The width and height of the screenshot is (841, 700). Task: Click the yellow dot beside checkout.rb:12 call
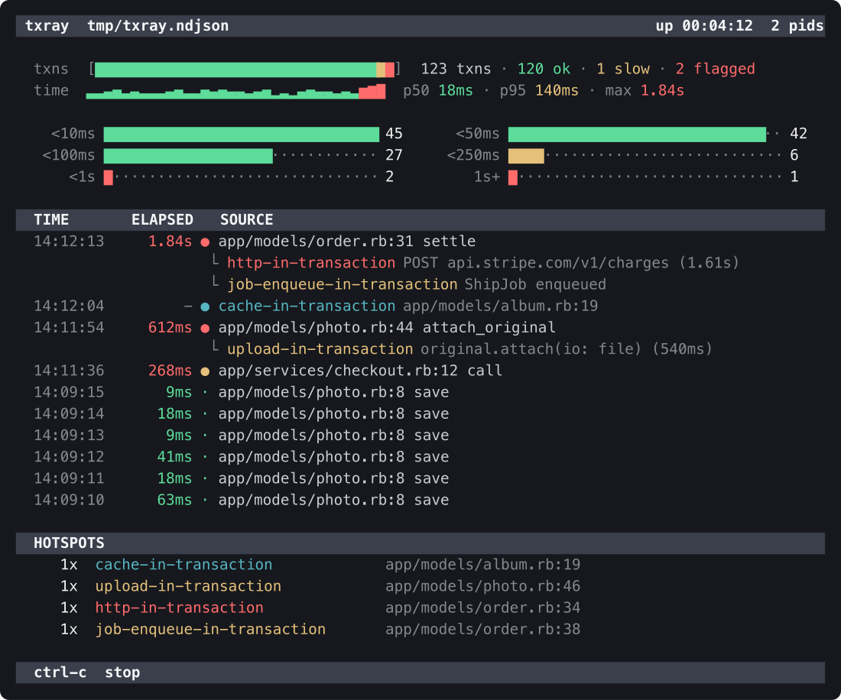pyautogui.click(x=205, y=371)
